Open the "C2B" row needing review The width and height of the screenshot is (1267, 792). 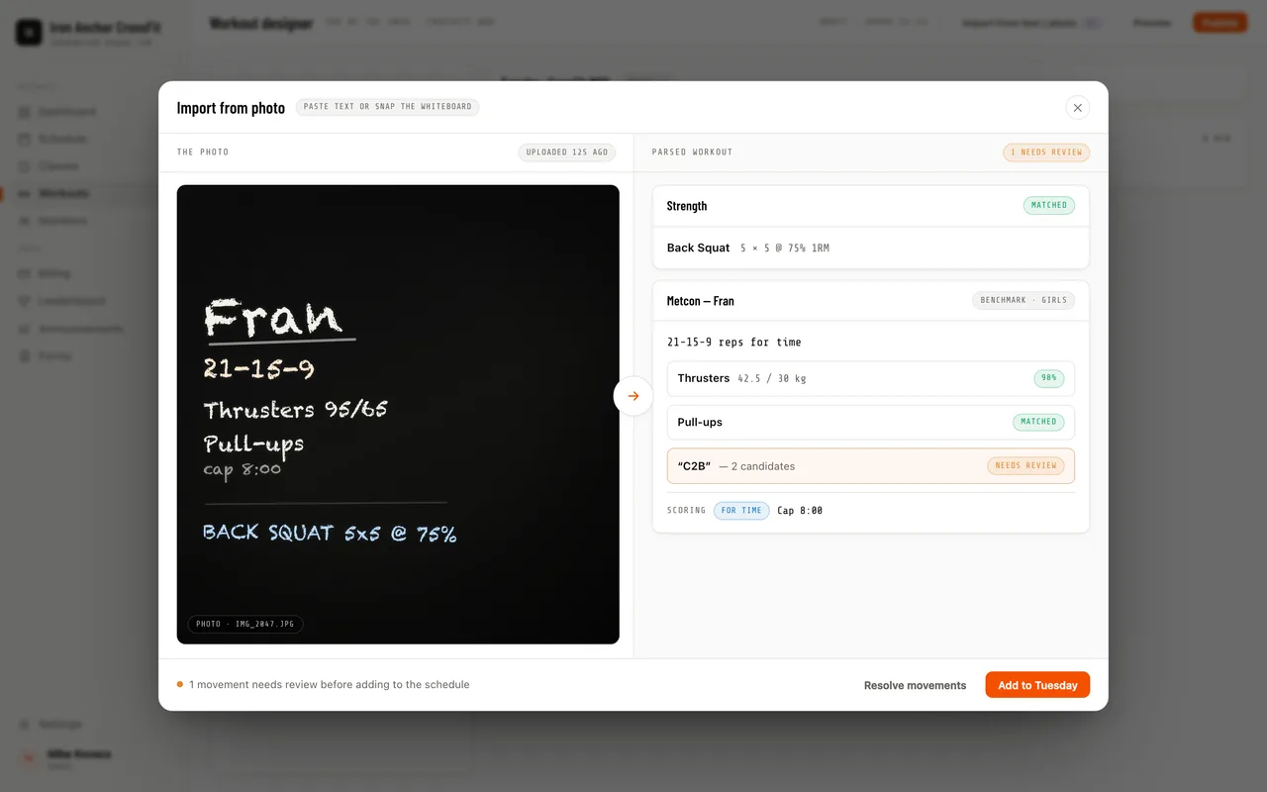coord(871,466)
